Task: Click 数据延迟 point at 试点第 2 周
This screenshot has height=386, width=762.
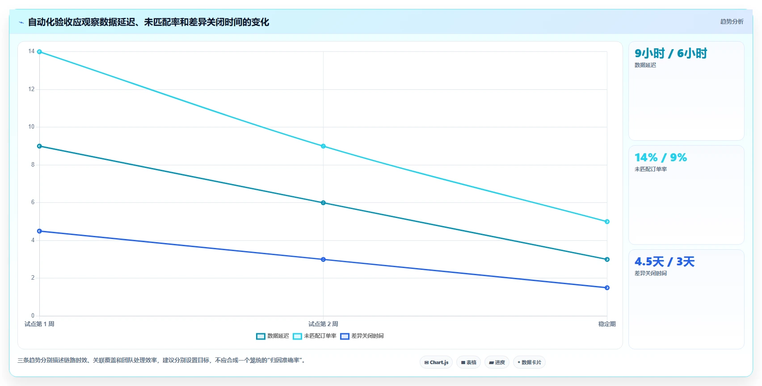Action: [x=323, y=203]
